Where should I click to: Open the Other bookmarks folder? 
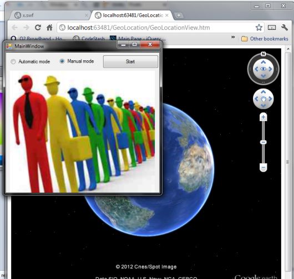pyautogui.click(x=265, y=39)
